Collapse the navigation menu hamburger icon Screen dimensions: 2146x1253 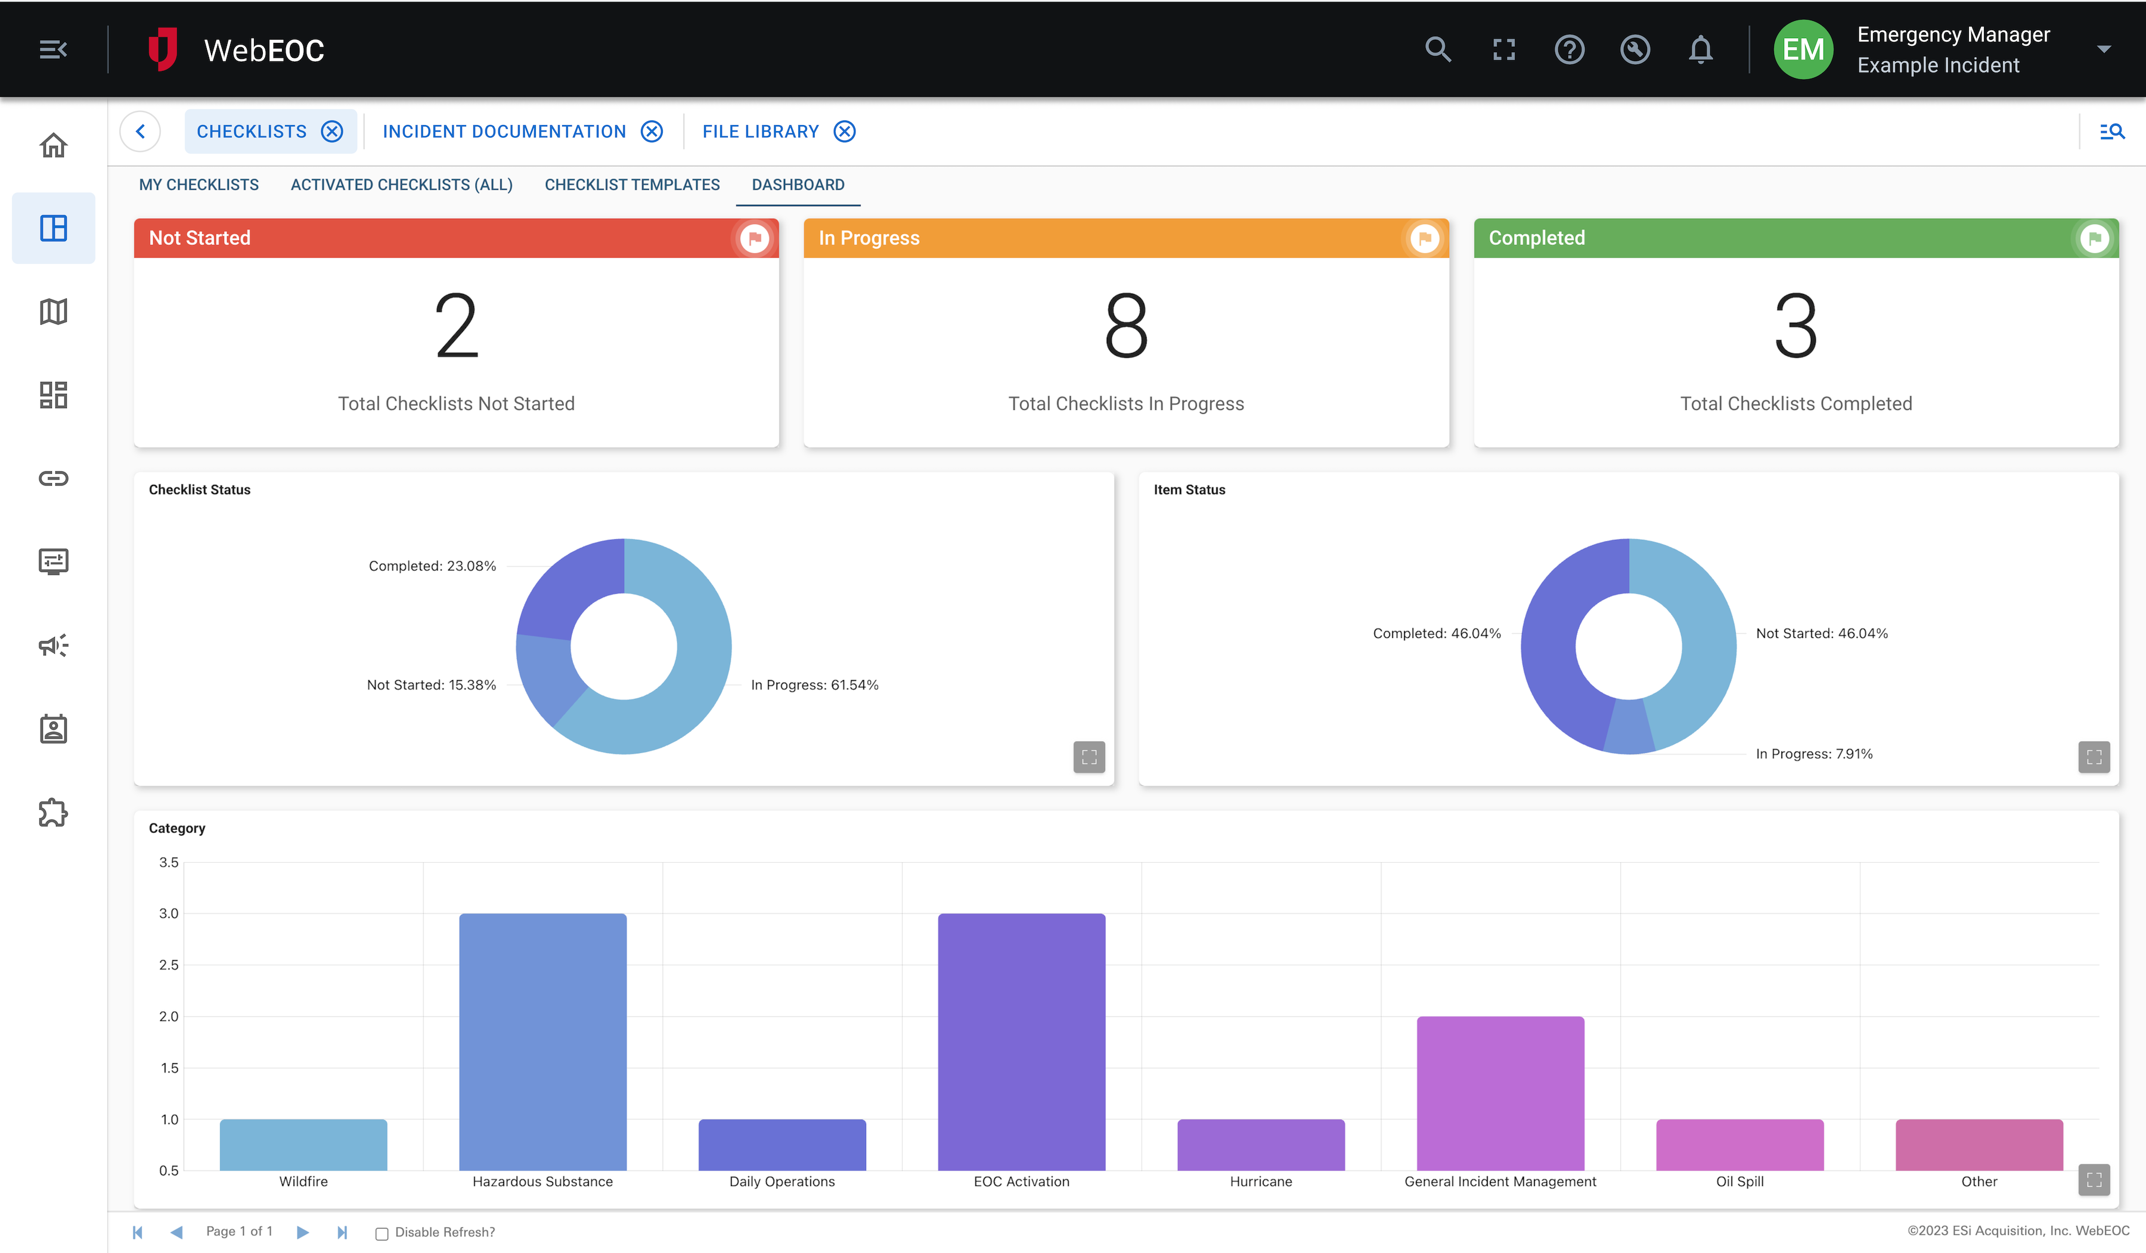pyautogui.click(x=53, y=49)
